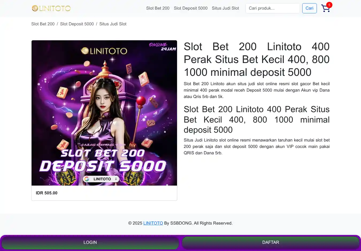Focus the Cari produk search field

[x=273, y=8]
